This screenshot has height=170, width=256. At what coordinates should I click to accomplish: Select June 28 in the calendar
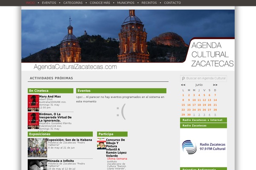coord(215,110)
